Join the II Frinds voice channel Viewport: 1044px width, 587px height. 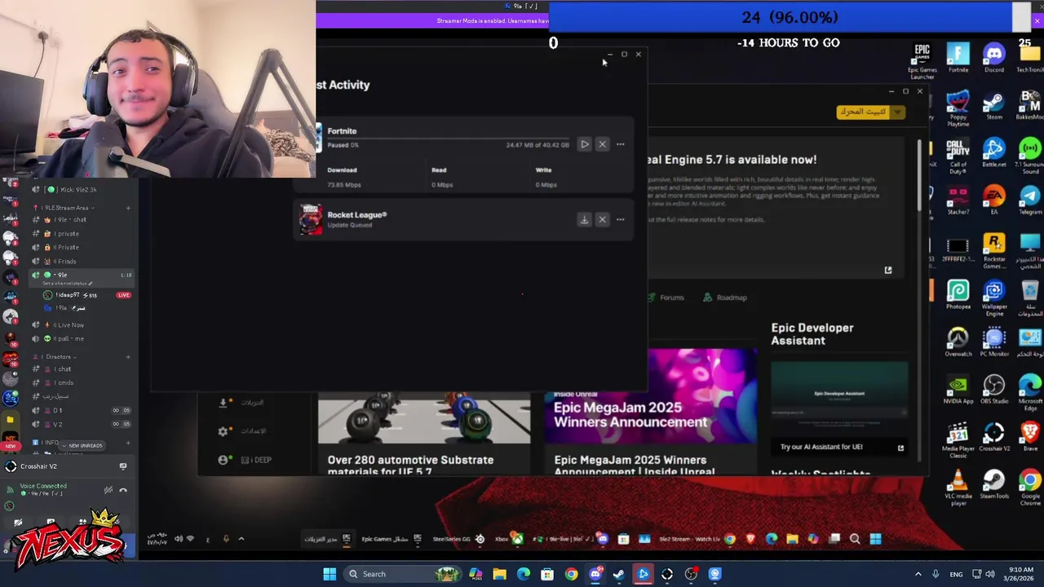[x=65, y=261]
